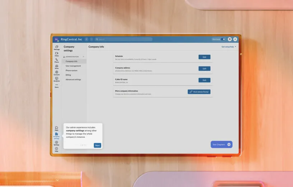Click the search bar in header
293x187 pixels.
tap(123, 39)
